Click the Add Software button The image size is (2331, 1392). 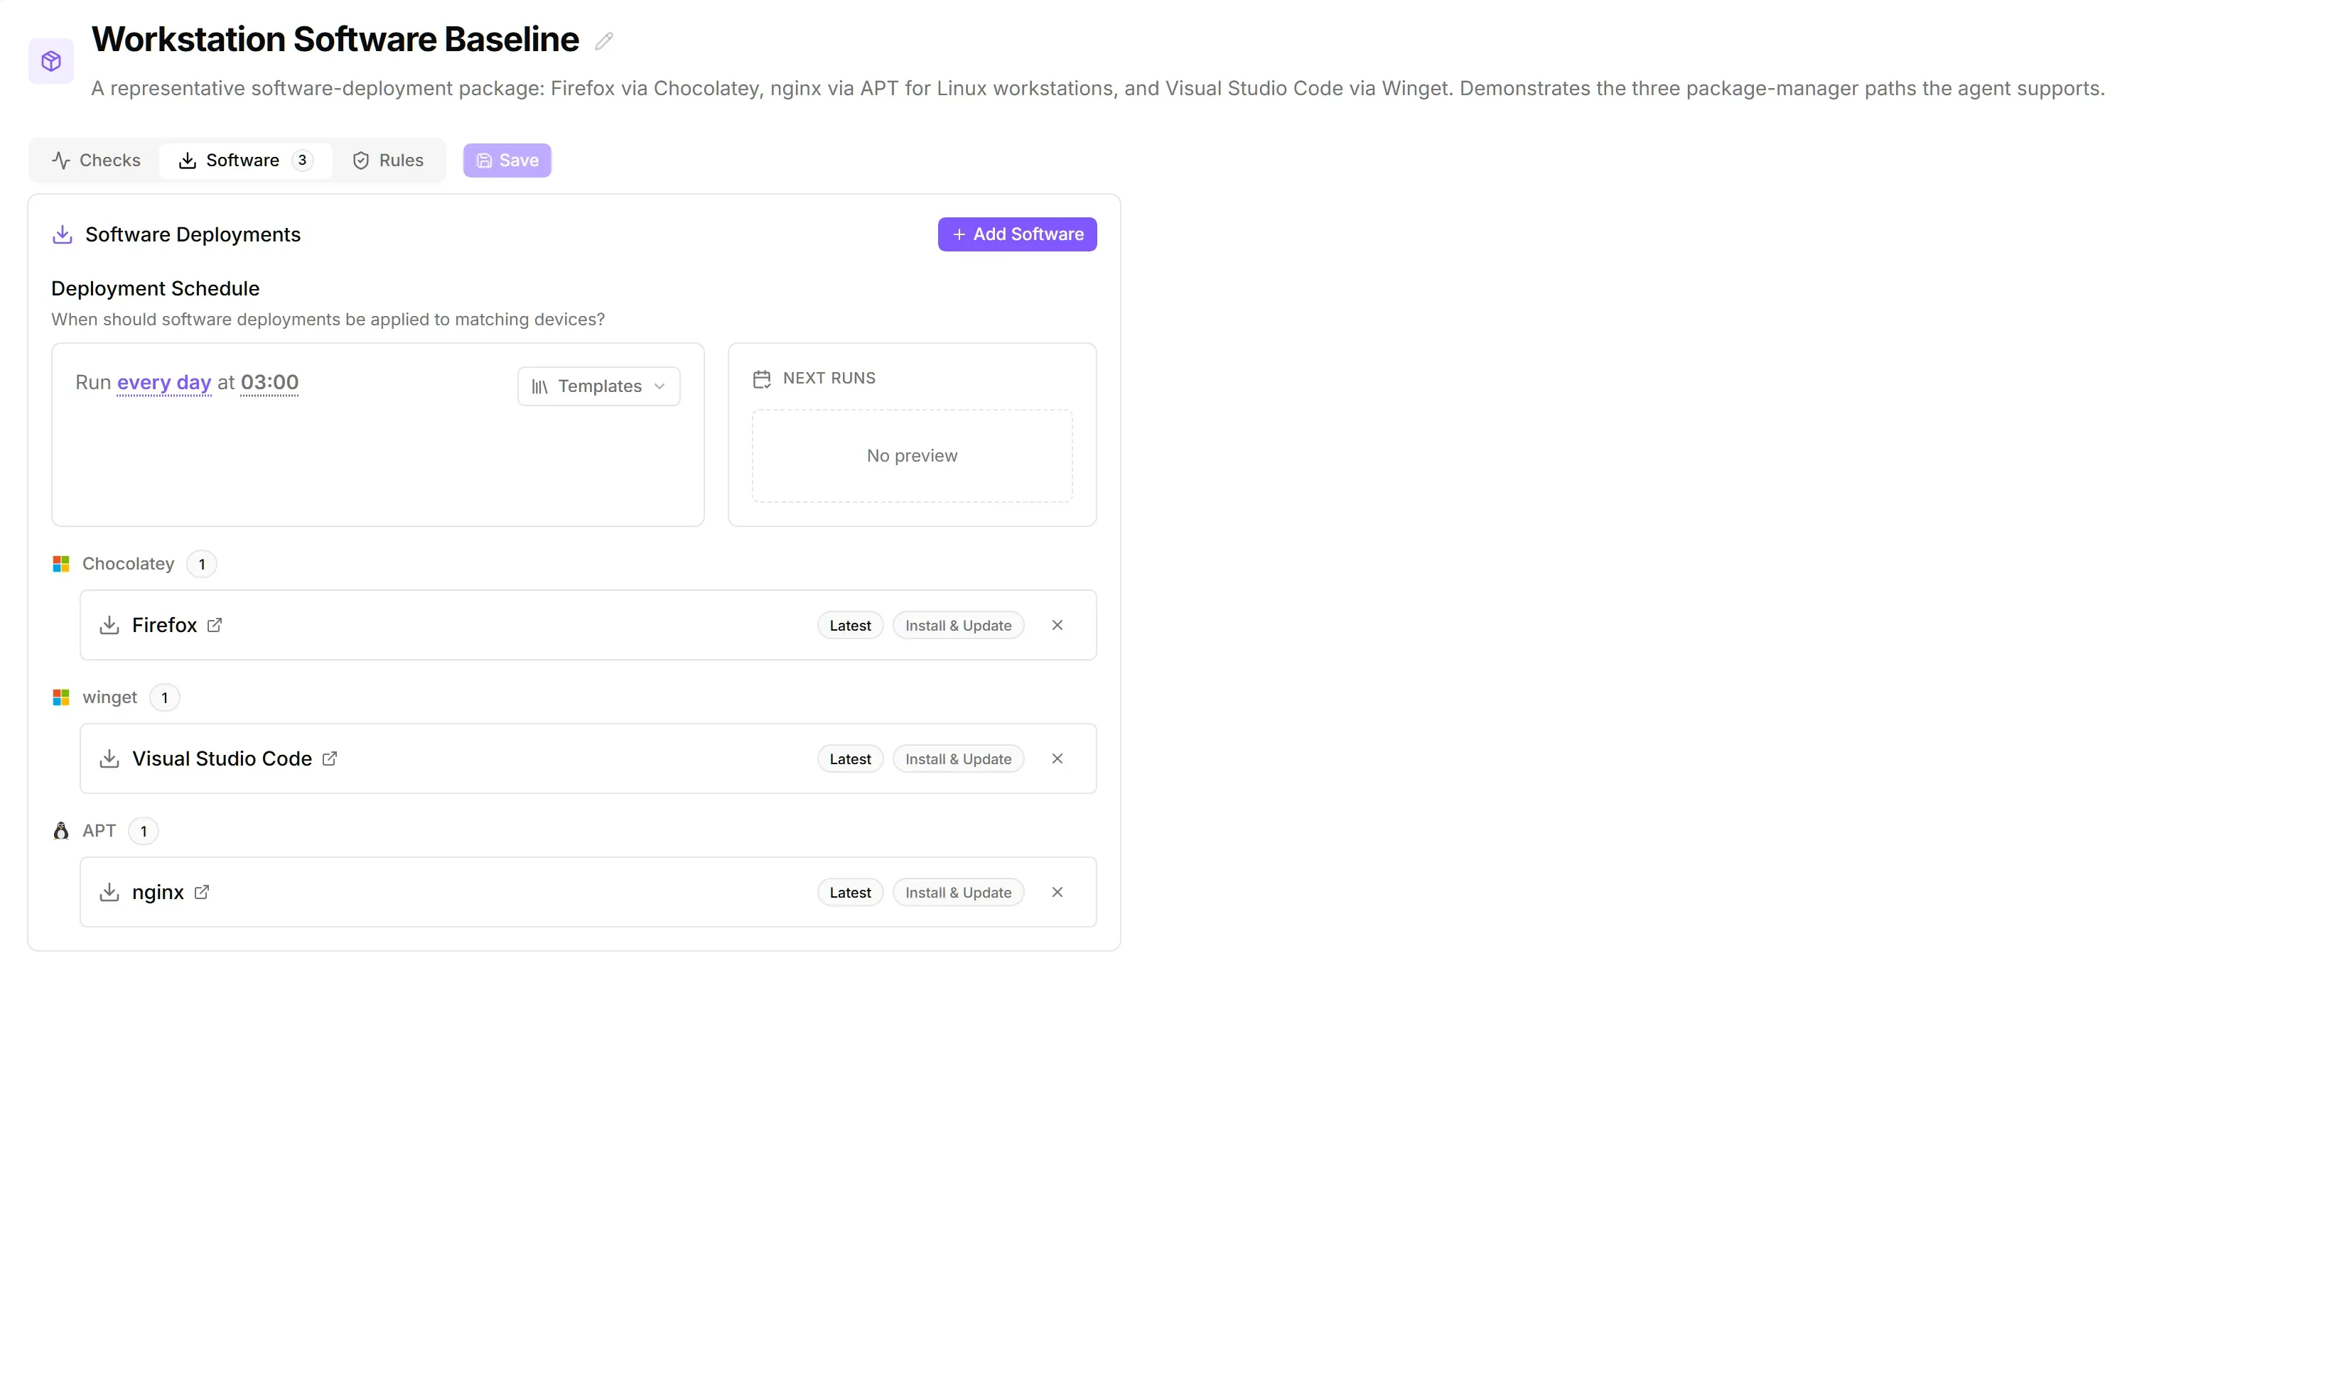tap(1017, 234)
